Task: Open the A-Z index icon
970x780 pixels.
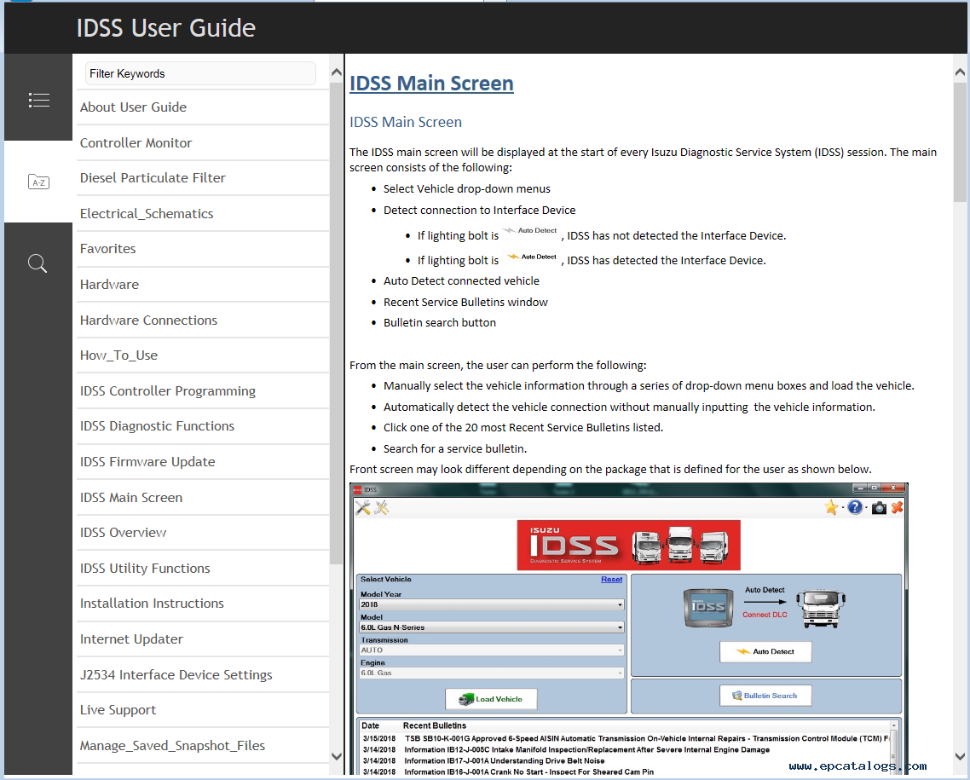Action: 38,182
